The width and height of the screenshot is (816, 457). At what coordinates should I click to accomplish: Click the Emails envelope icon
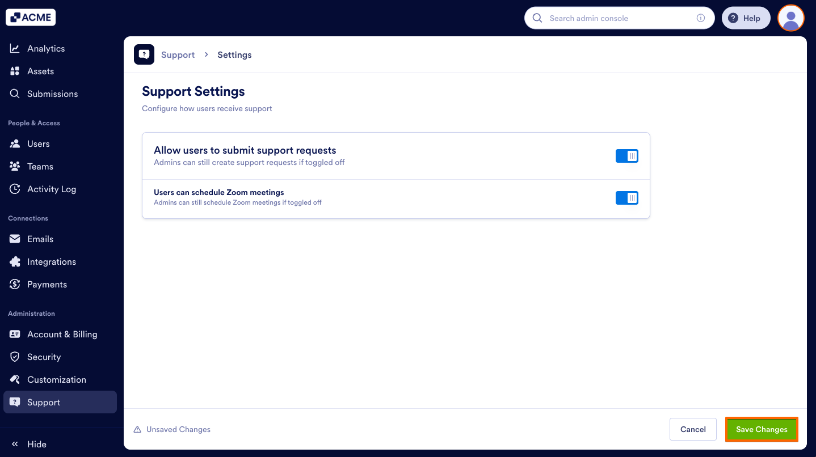point(15,239)
